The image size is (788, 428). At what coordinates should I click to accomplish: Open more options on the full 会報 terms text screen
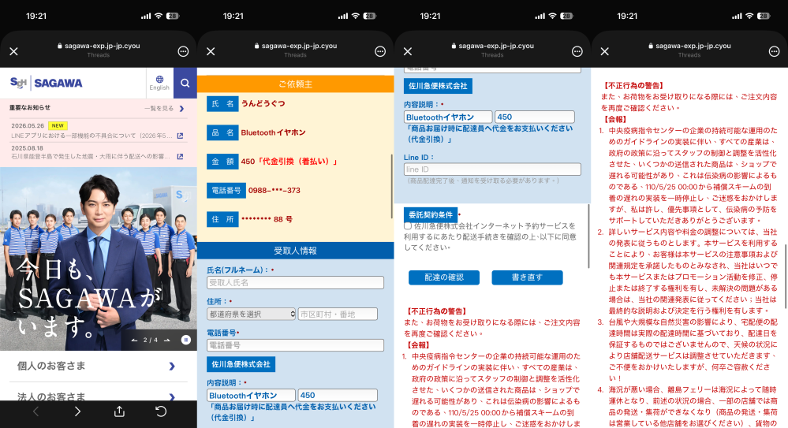pyautogui.click(x=775, y=51)
